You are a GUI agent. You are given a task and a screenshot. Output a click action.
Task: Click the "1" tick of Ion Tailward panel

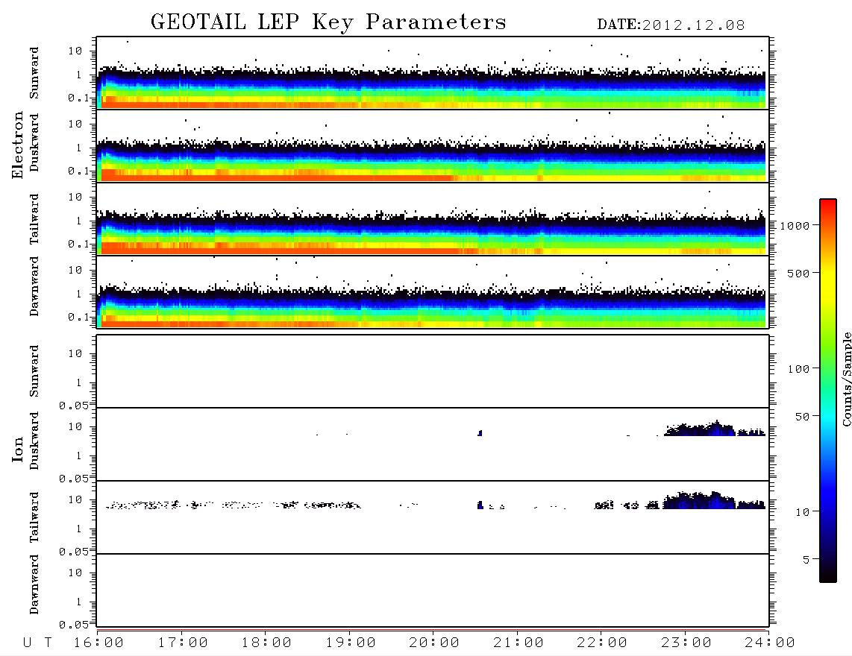click(79, 529)
